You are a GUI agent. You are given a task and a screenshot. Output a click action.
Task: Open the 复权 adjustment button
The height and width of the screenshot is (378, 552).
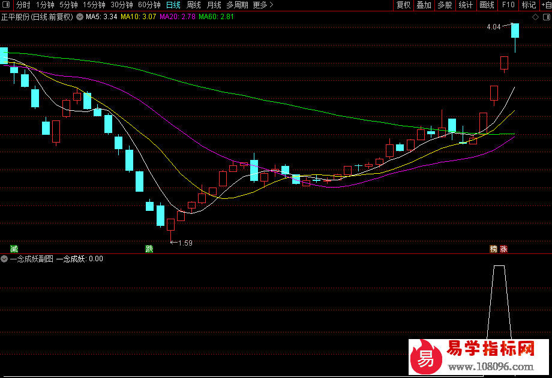click(x=403, y=5)
